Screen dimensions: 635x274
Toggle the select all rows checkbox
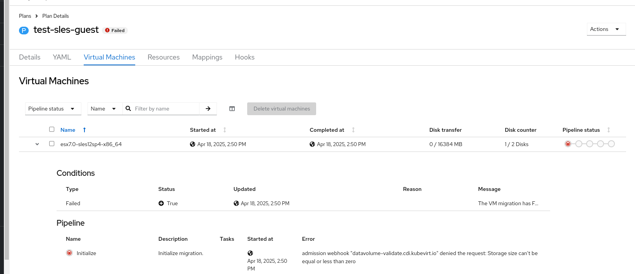52,129
